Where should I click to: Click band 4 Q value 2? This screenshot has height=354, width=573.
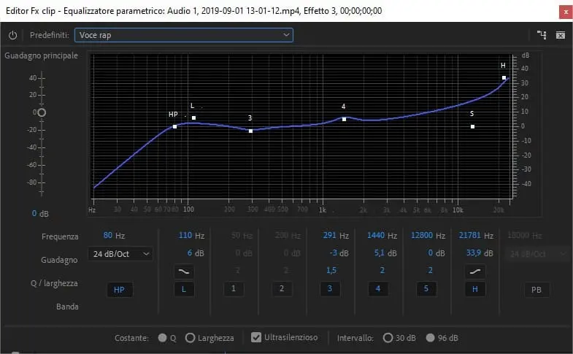click(382, 270)
